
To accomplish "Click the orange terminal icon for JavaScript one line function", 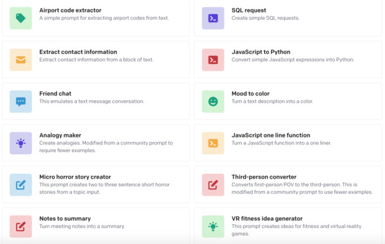I will point(213,143).
